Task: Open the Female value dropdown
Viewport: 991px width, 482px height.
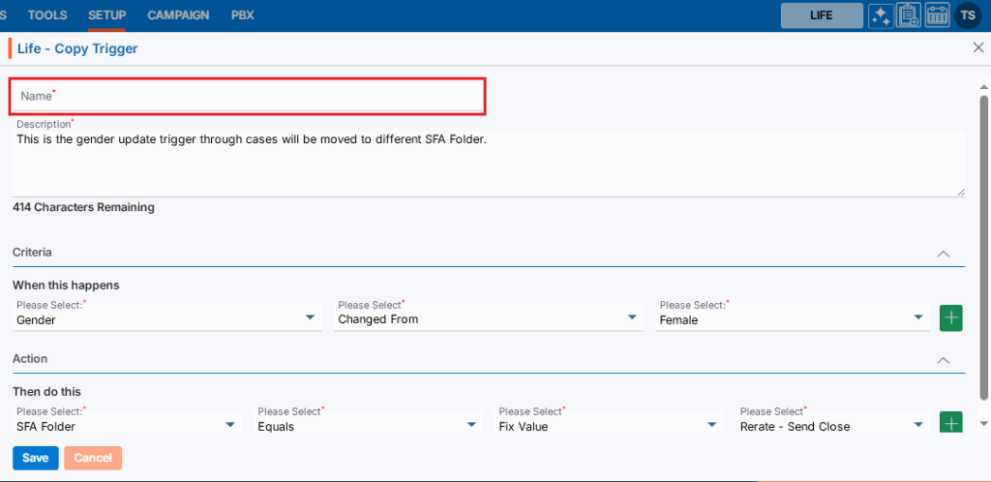Action: [792, 318]
